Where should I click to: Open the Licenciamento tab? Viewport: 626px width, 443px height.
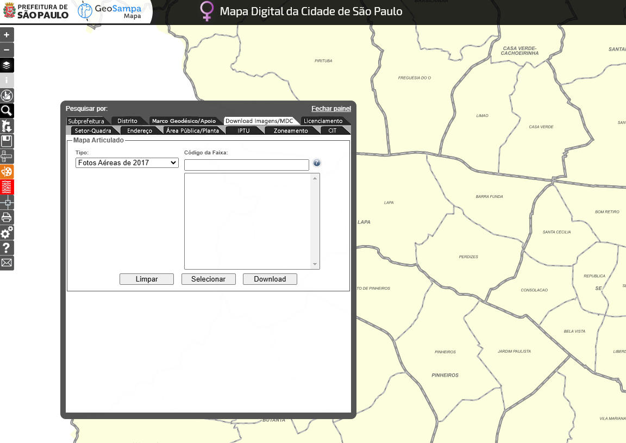323,121
